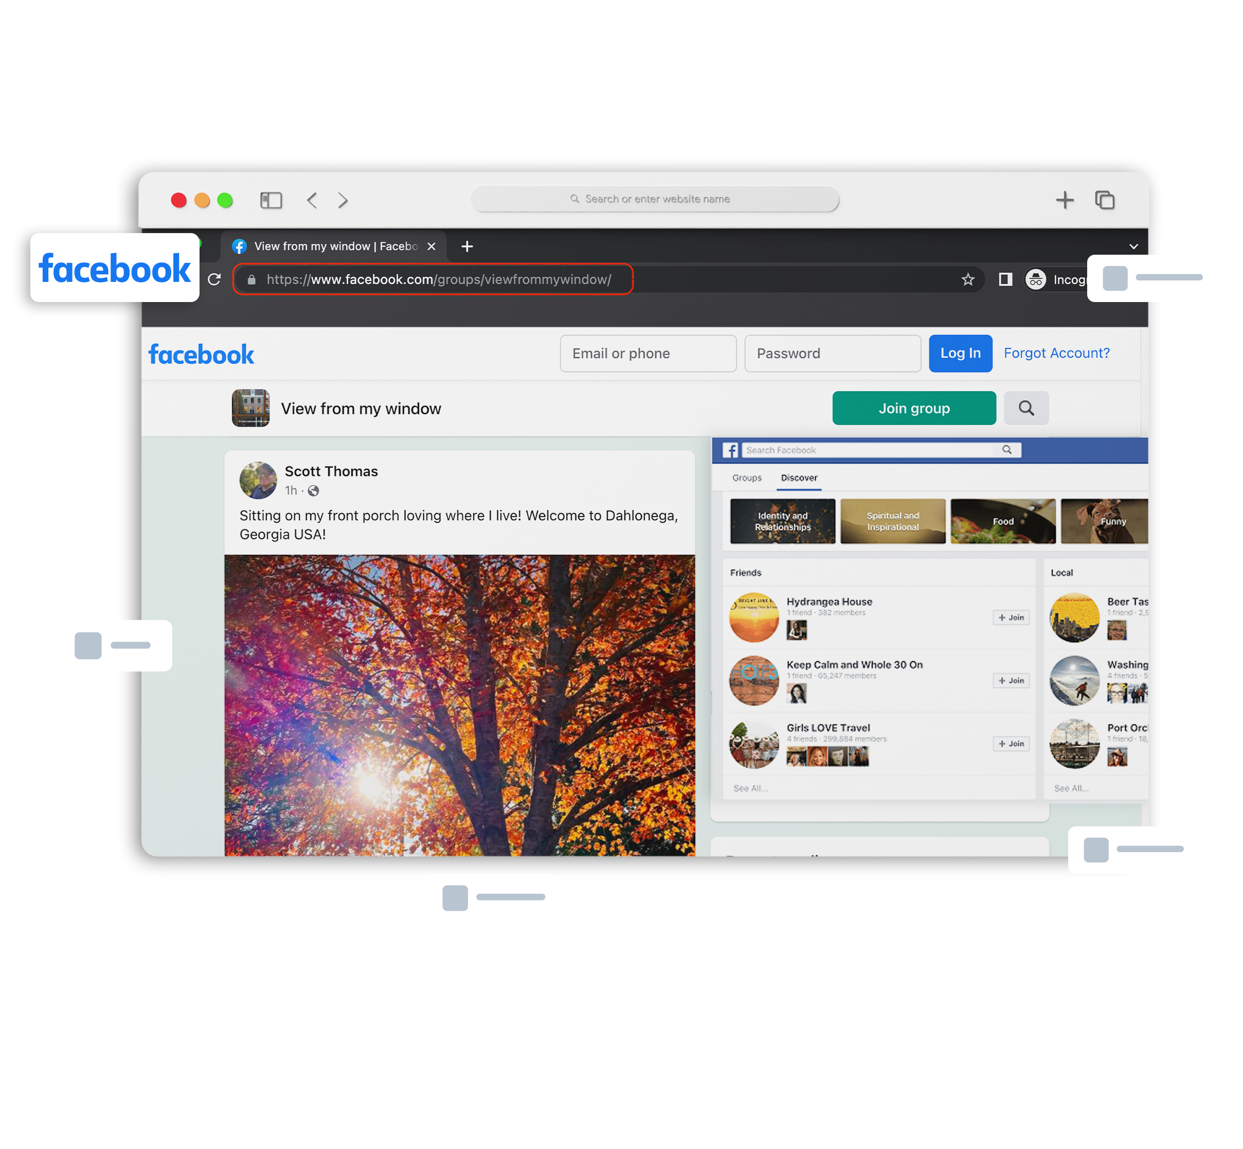The image size is (1243, 1149).
Task: Bookmark page with the star icon
Action: coord(968,280)
